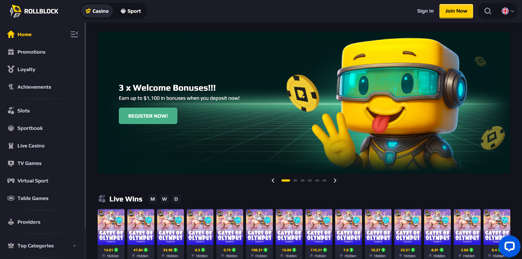Viewport: 522px width, 259px height.
Task: Click the 10.27 win amount
Action: click(376, 250)
